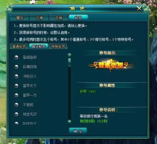Select the 排行称号 sub-tab
This screenshot has height=144, width=157.
(39, 47)
